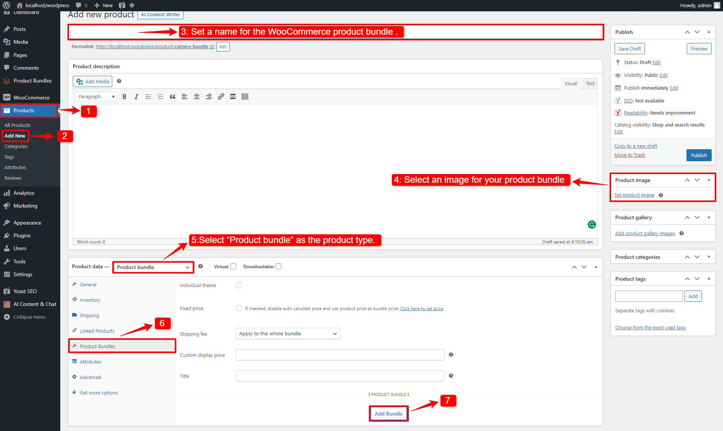Viewport: 723px width, 431px height.
Task: Open the Grammarly icon in editor
Action: (592, 225)
